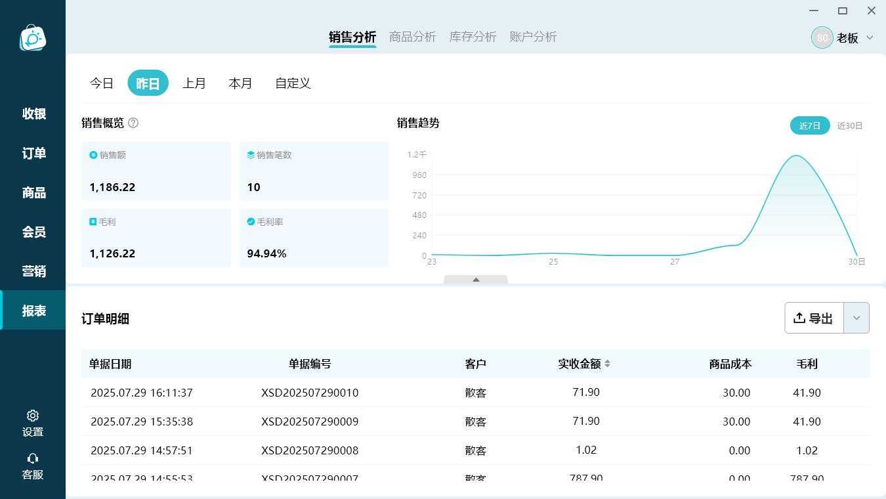Click the 商品成本 column header
This screenshot has height=499, width=886.
[x=730, y=364]
